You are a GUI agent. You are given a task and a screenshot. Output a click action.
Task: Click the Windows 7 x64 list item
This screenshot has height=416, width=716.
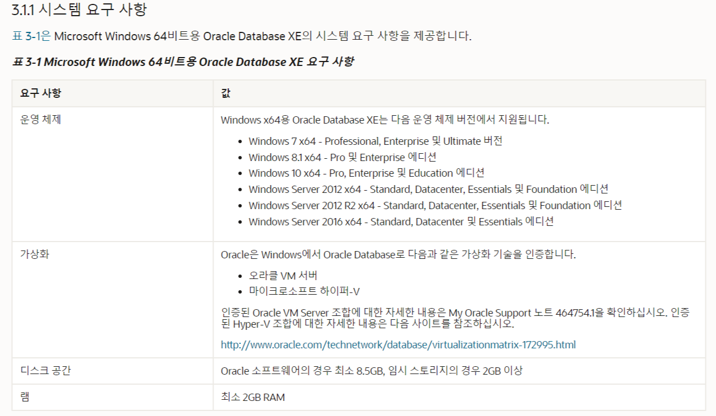pyautogui.click(x=376, y=141)
